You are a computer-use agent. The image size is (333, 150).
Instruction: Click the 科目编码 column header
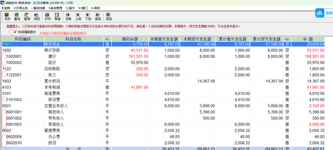[x=23, y=39]
